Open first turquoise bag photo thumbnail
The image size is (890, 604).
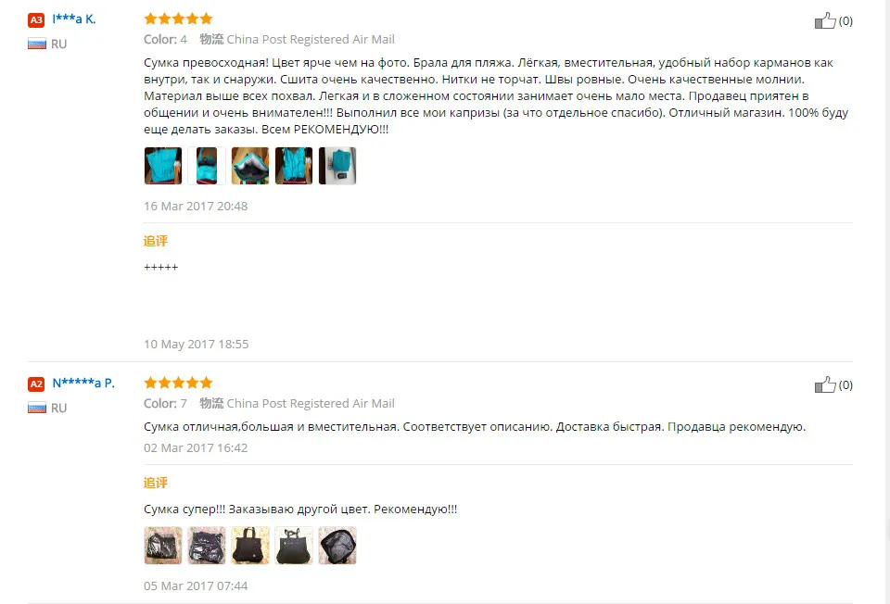(x=163, y=166)
